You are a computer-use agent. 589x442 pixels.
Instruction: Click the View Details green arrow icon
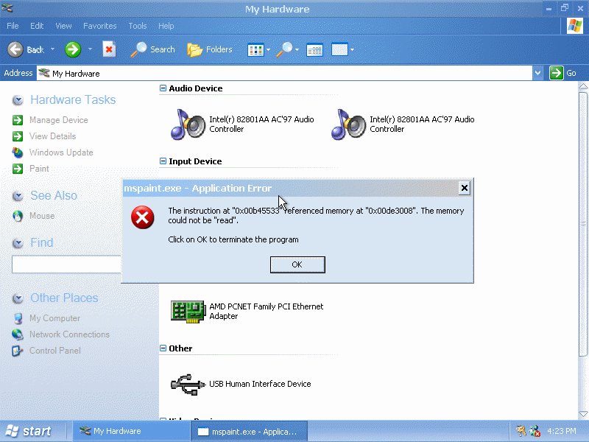coord(18,136)
